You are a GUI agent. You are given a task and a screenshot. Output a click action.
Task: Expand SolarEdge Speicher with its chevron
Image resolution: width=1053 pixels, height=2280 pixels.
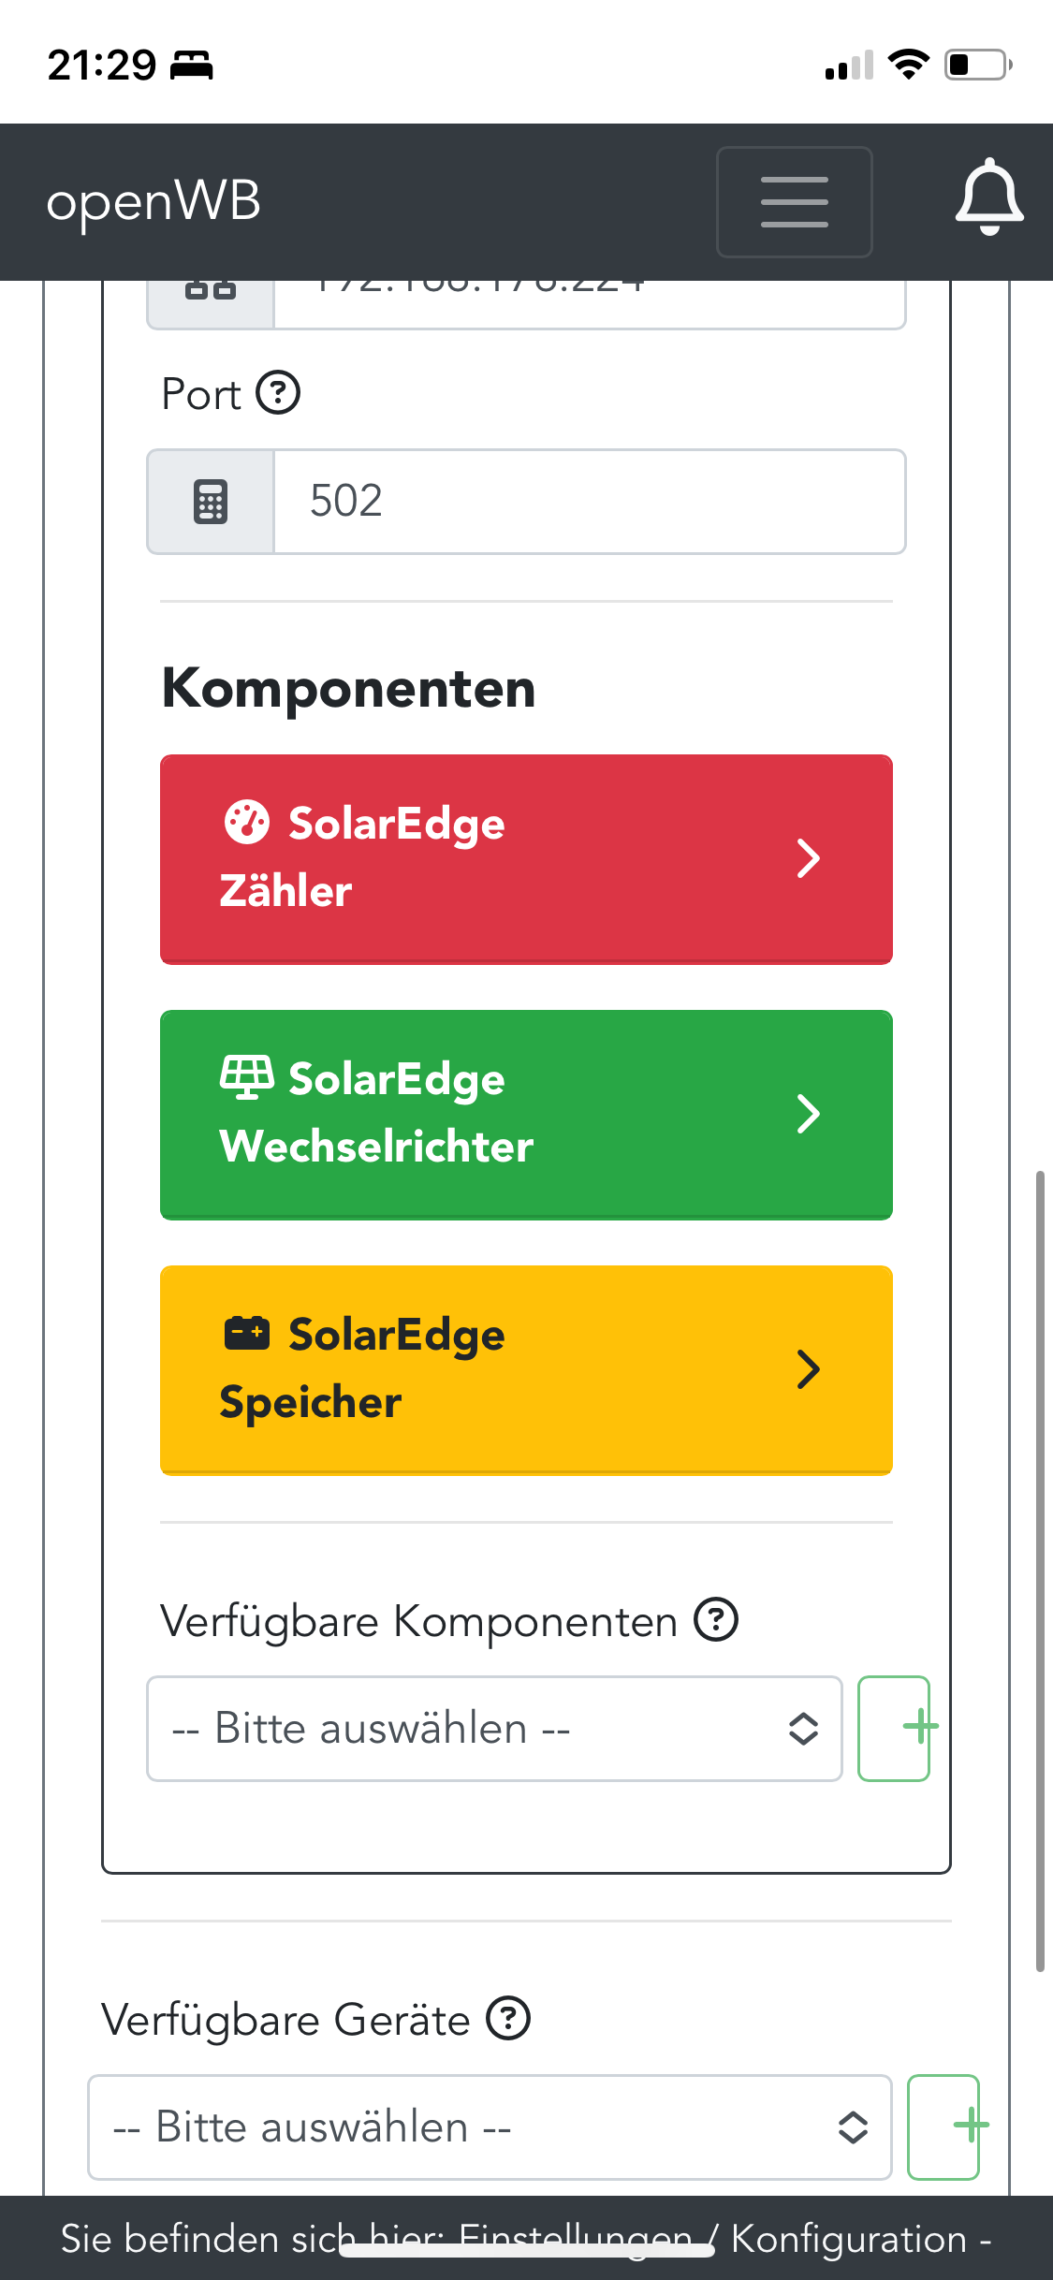click(808, 1369)
